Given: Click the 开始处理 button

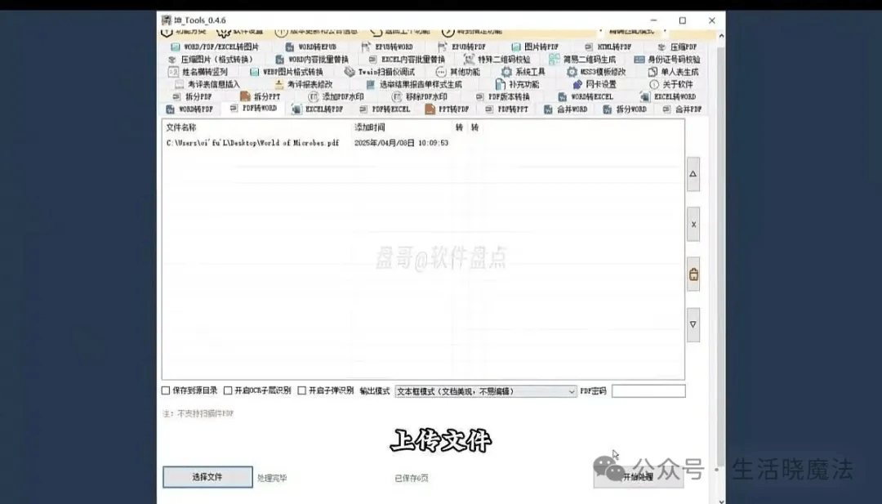Looking at the screenshot, I should (638, 477).
